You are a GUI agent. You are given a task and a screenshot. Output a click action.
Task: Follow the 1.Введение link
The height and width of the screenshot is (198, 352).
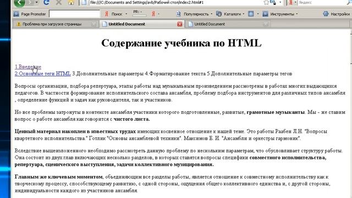pos(28,67)
